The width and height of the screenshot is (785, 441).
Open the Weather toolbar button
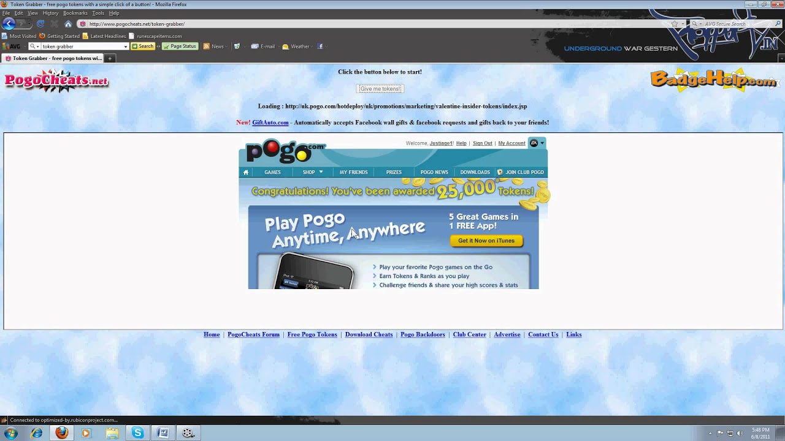coord(296,47)
